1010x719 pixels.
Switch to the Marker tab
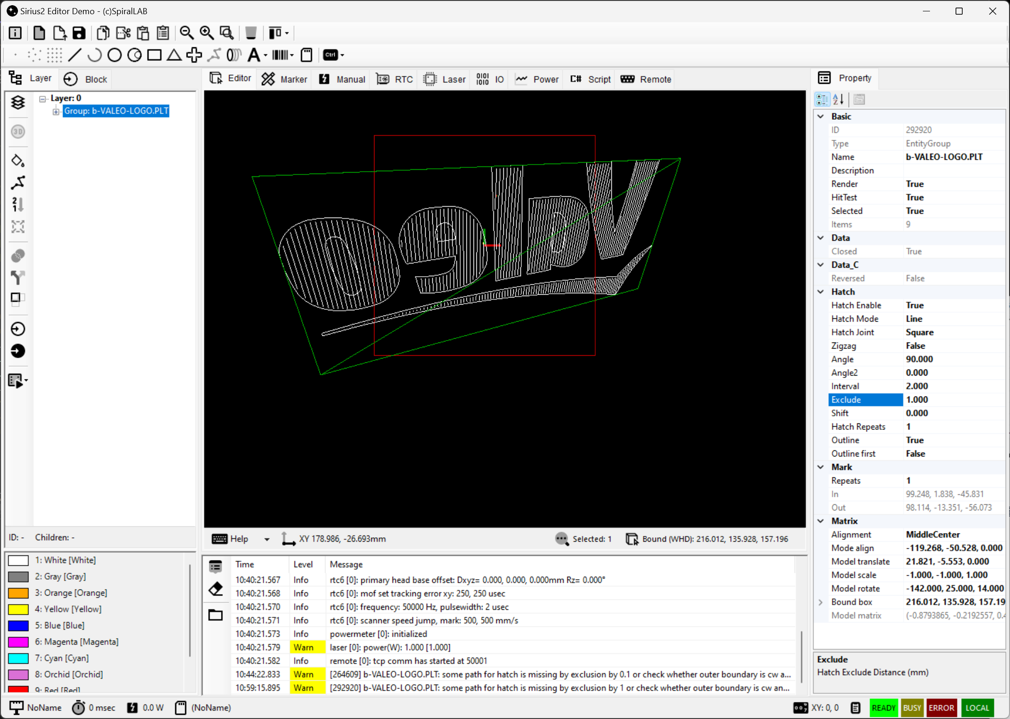tap(285, 79)
